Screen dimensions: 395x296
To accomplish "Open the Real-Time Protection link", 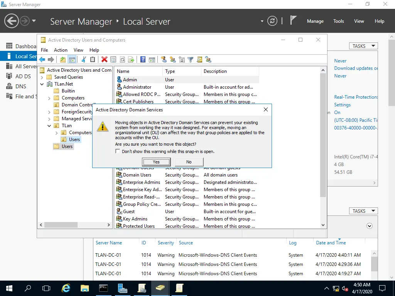I will point(356,97).
